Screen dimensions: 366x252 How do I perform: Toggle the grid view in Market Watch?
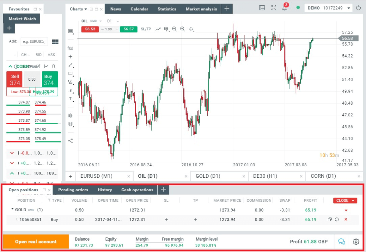(x=55, y=42)
